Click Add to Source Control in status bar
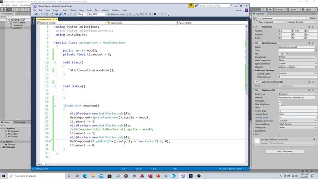This screenshot has width=318, height=179. [x=232, y=169]
